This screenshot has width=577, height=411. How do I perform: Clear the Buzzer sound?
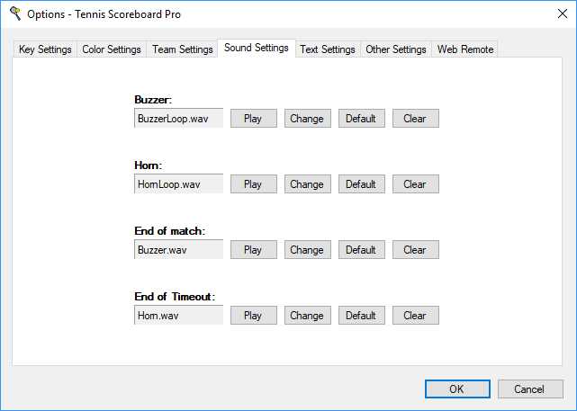click(x=415, y=119)
